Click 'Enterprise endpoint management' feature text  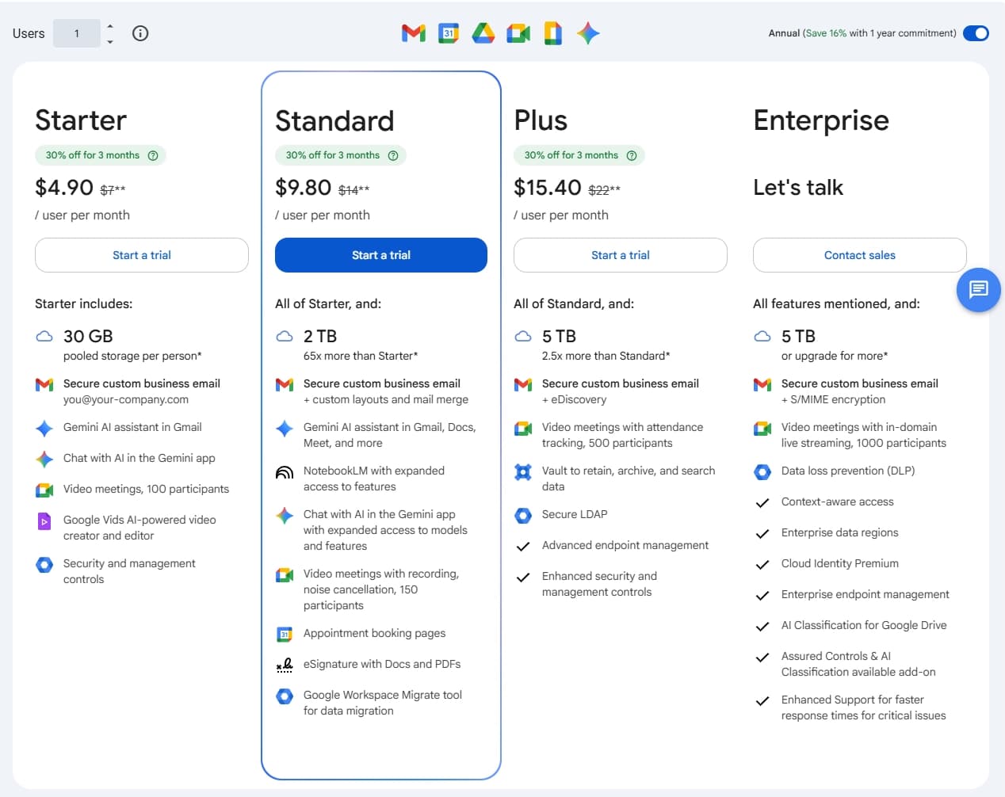tap(865, 595)
